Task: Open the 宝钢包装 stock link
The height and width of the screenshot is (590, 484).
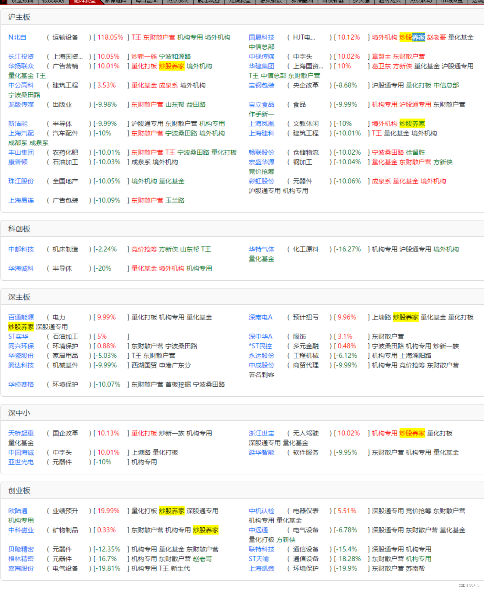Action: coord(262,85)
